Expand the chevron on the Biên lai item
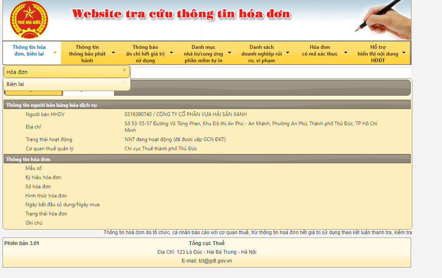 coord(124,83)
